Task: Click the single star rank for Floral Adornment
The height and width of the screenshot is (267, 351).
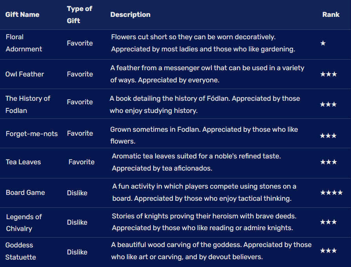Action: click(323, 43)
